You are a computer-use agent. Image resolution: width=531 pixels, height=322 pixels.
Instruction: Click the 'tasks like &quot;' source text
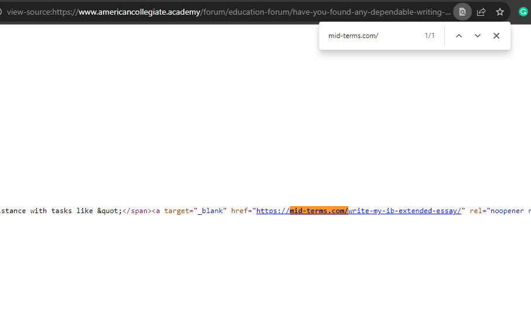pyautogui.click(x=87, y=211)
